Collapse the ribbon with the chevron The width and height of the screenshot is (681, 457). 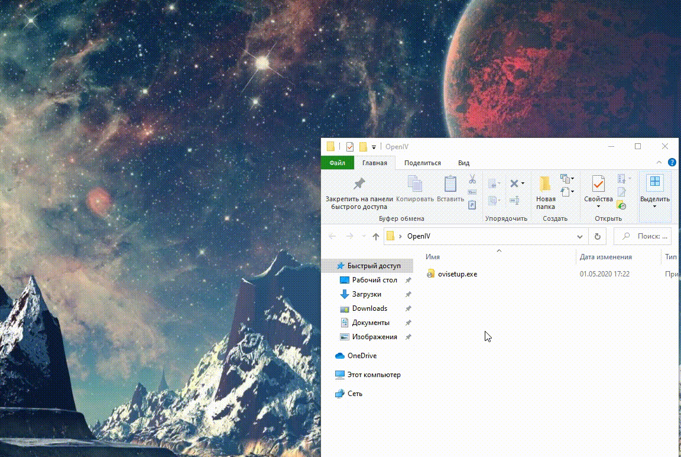659,163
